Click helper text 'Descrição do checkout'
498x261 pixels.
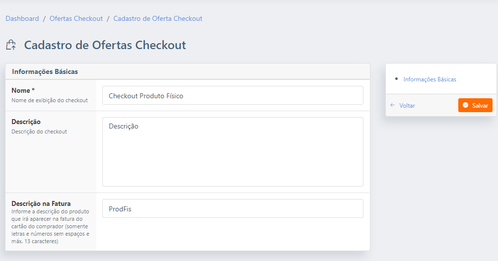click(39, 131)
